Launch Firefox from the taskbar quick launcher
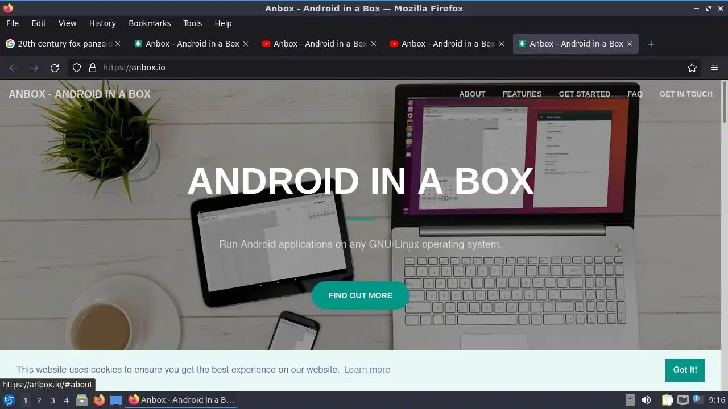 (100, 400)
